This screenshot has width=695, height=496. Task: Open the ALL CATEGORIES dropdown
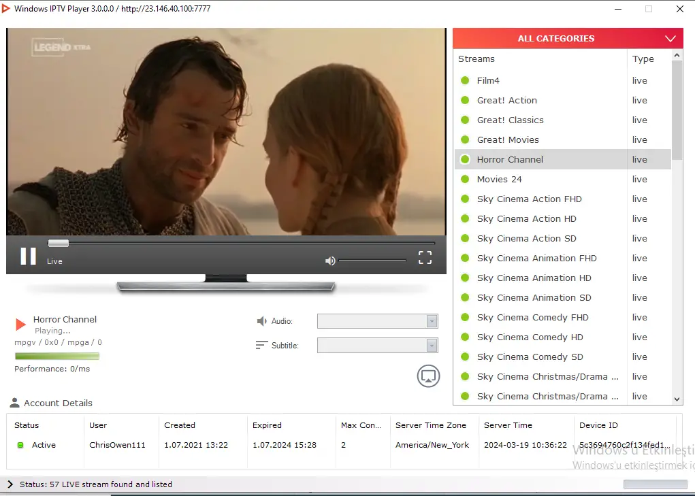[x=568, y=39]
